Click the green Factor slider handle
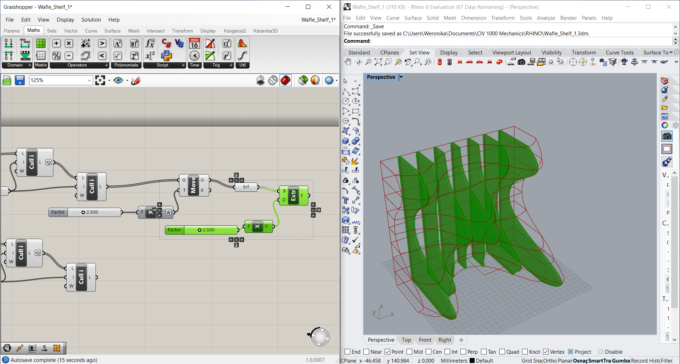The height and width of the screenshot is (364, 680). point(200,230)
